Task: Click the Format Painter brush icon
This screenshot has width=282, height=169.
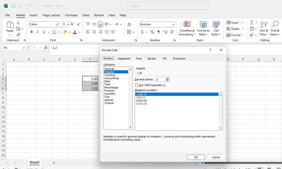Action: point(18,35)
